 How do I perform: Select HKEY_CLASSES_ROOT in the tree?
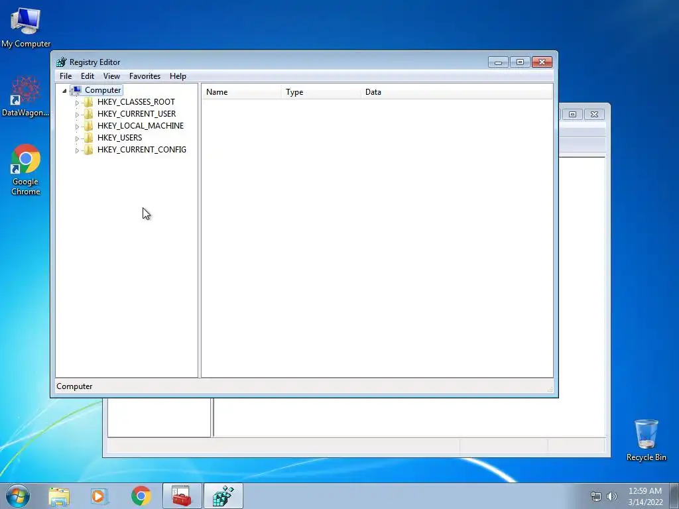pyautogui.click(x=136, y=101)
